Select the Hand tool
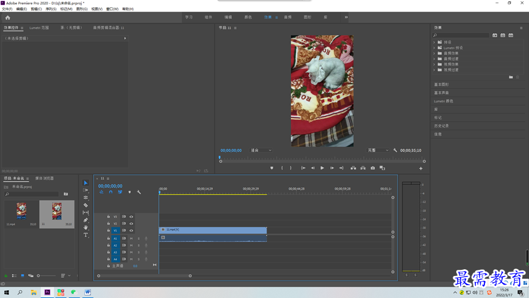529x298 pixels. 86,228
